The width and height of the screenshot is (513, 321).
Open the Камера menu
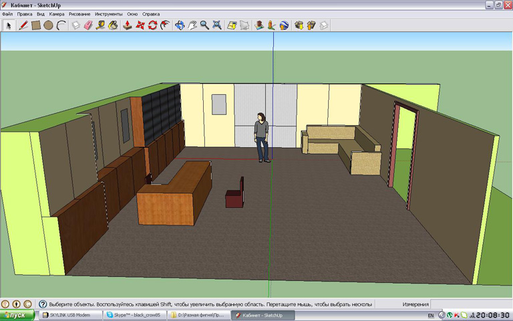point(57,14)
